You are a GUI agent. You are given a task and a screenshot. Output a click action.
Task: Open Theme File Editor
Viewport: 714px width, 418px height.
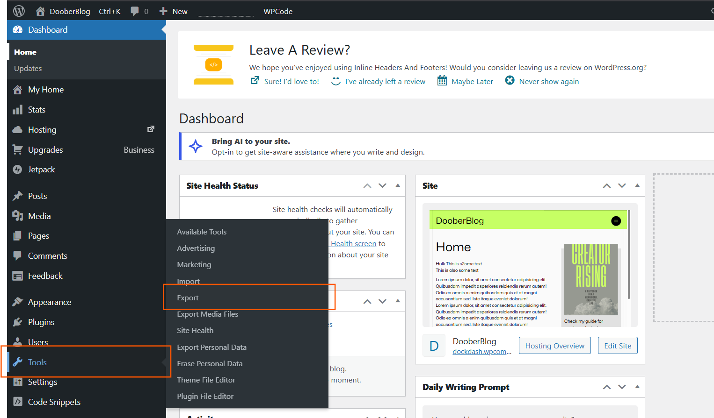click(x=206, y=380)
